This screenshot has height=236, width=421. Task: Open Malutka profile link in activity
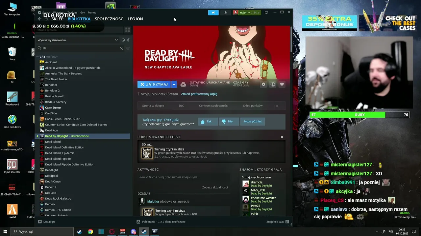[153, 202]
